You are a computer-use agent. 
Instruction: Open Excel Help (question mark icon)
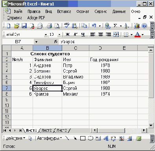click(144, 26)
